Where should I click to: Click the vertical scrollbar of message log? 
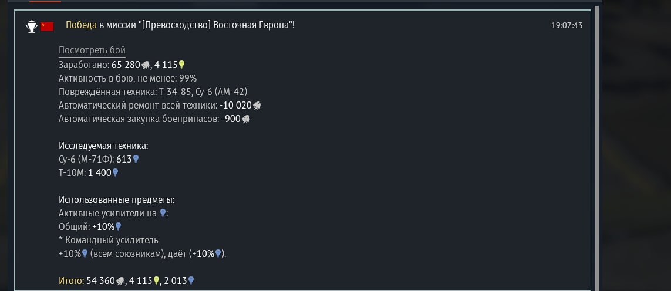tap(598, 147)
